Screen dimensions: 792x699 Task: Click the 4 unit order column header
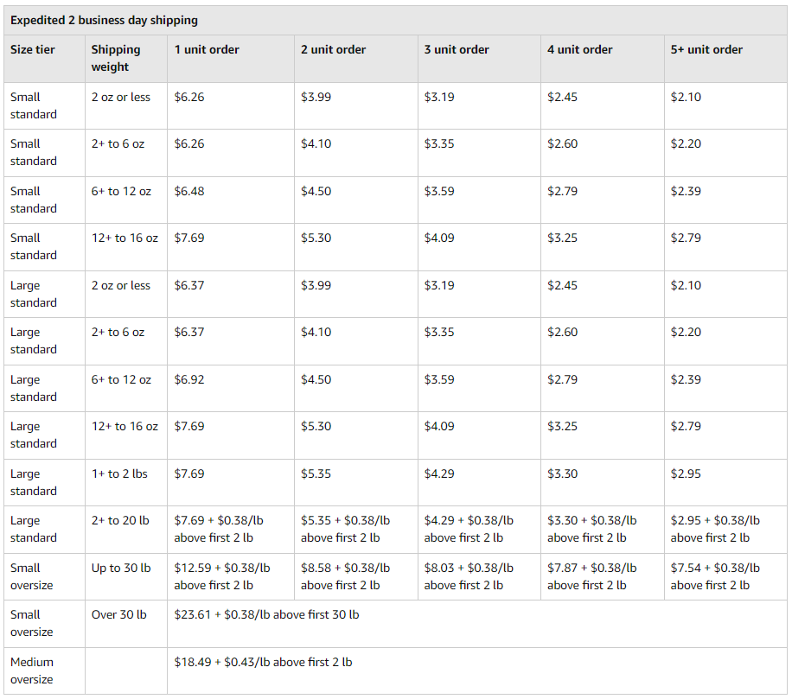[x=578, y=49]
